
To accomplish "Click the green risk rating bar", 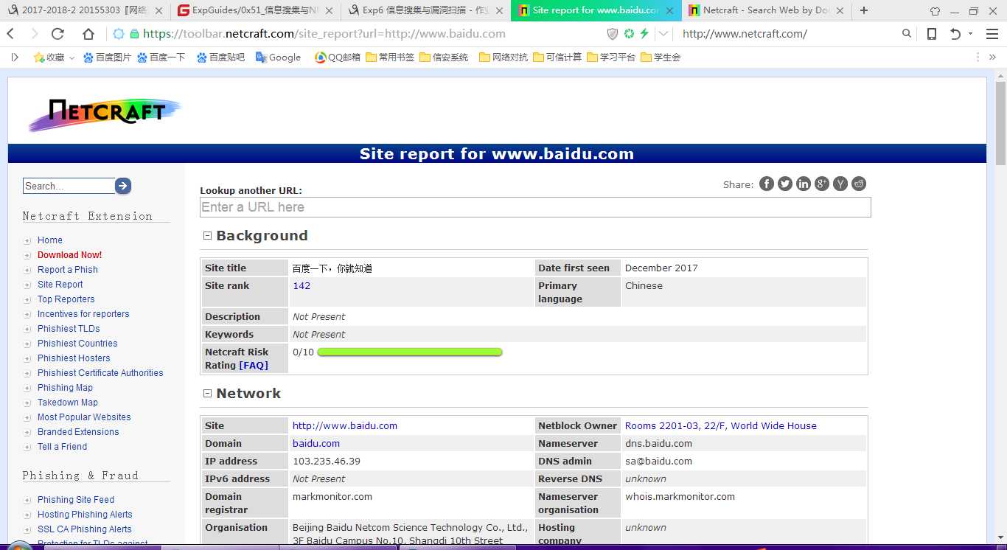I will pos(410,352).
